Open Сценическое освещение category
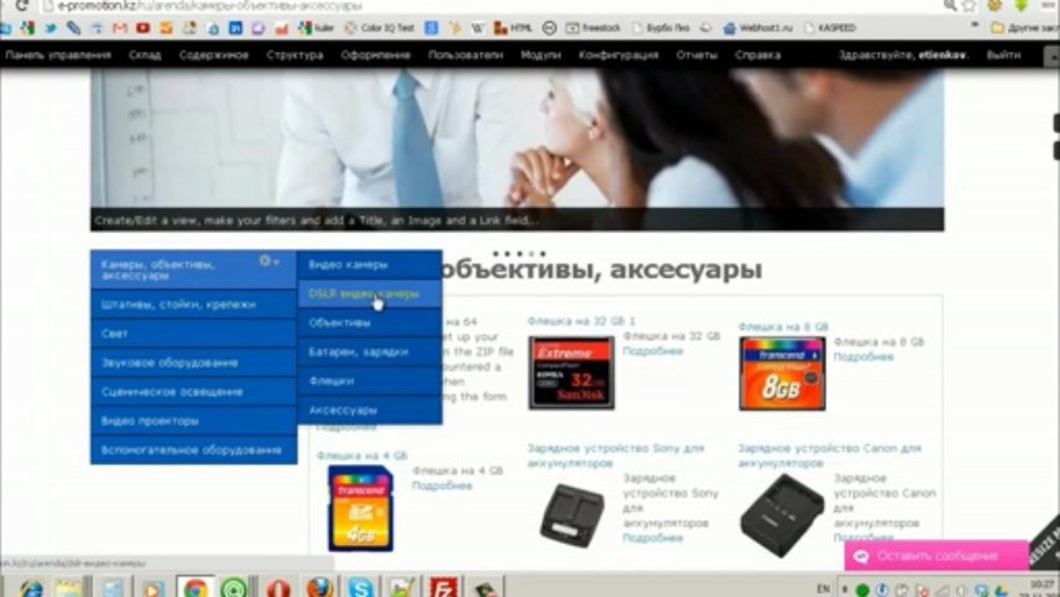Screen dimensions: 1060x597 tap(193, 391)
